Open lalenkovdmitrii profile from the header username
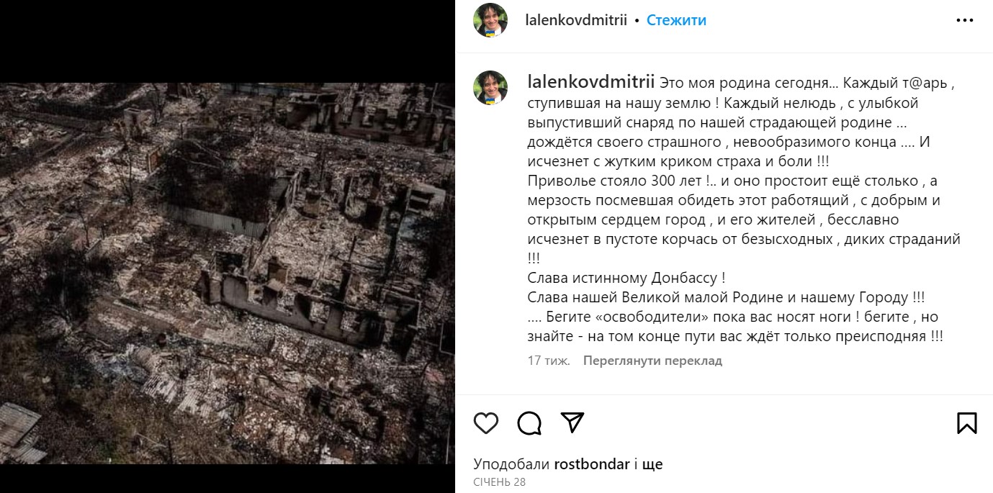The image size is (993, 493). [x=578, y=21]
